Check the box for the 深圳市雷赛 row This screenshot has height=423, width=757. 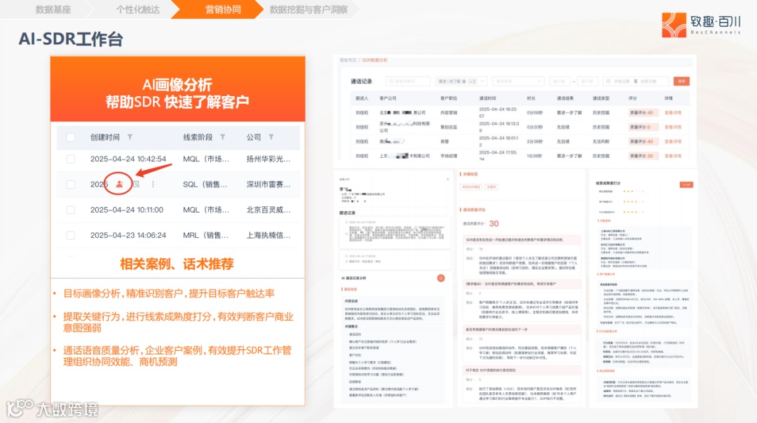71,184
